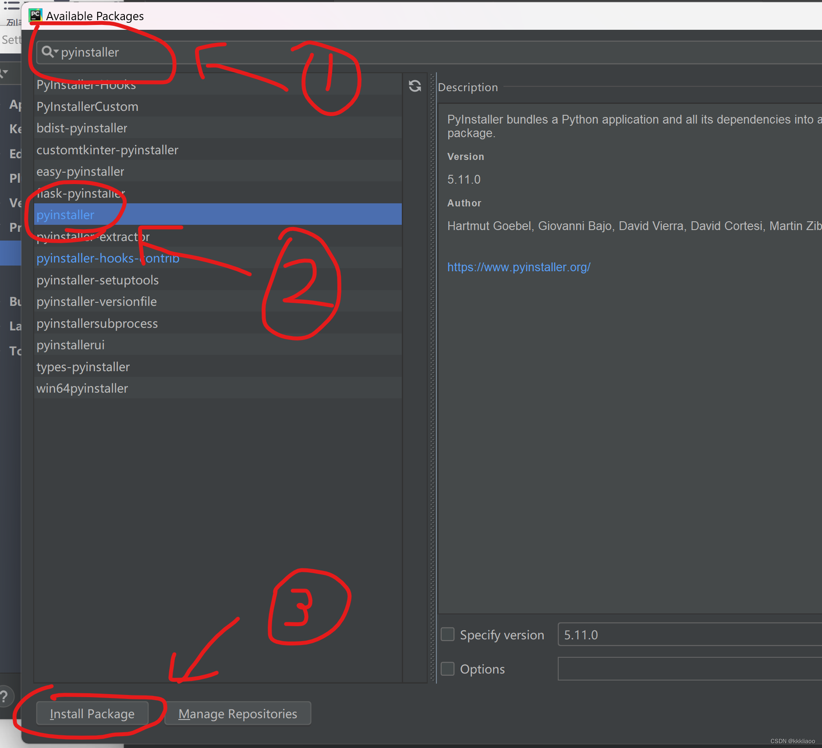Click the refresh packages list icon
This screenshot has height=748, width=822.
[x=415, y=86]
